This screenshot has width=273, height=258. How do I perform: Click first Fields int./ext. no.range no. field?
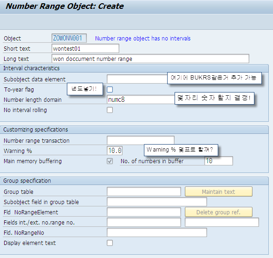(144, 222)
